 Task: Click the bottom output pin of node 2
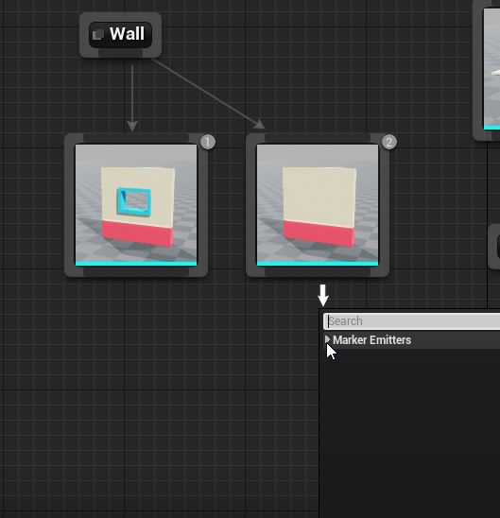tap(318, 272)
